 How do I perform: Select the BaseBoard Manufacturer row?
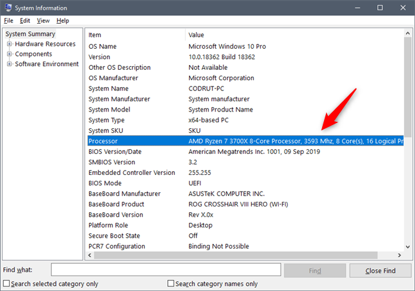tap(245, 194)
